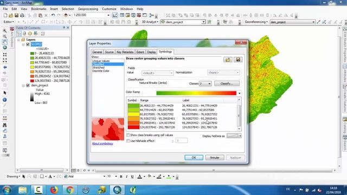Switch to the Key Metadata tab
Screen dimensions: 347x195
(x=125, y=52)
